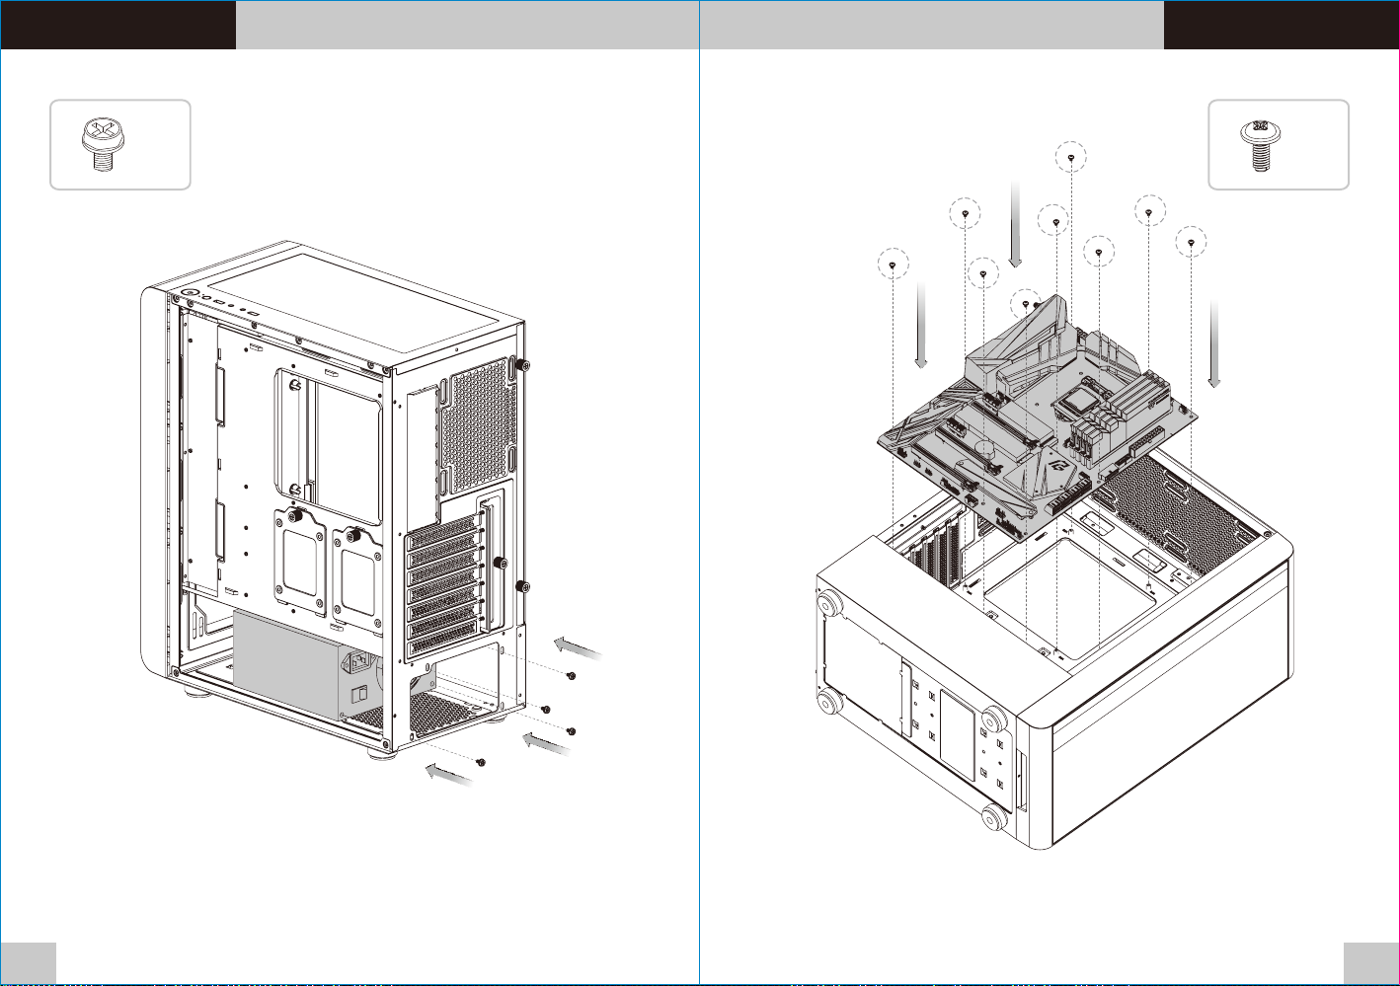The height and width of the screenshot is (986, 1400).
Task: Click the black header block on the right page
Action: pyautogui.click(x=1282, y=24)
